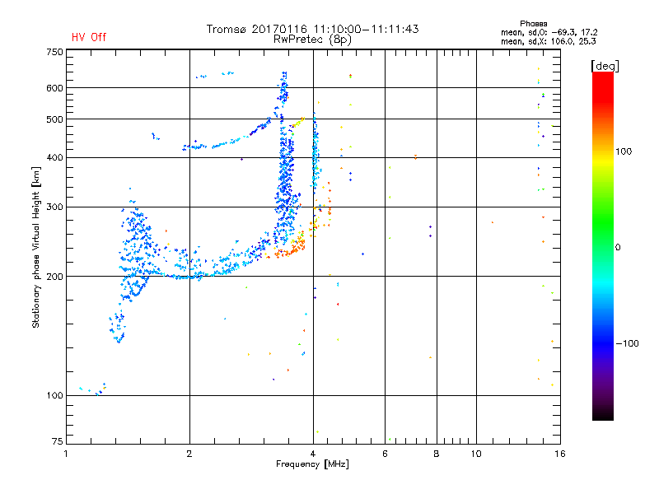Click the Phases header text
This screenshot has height=494, width=659.
point(533,24)
